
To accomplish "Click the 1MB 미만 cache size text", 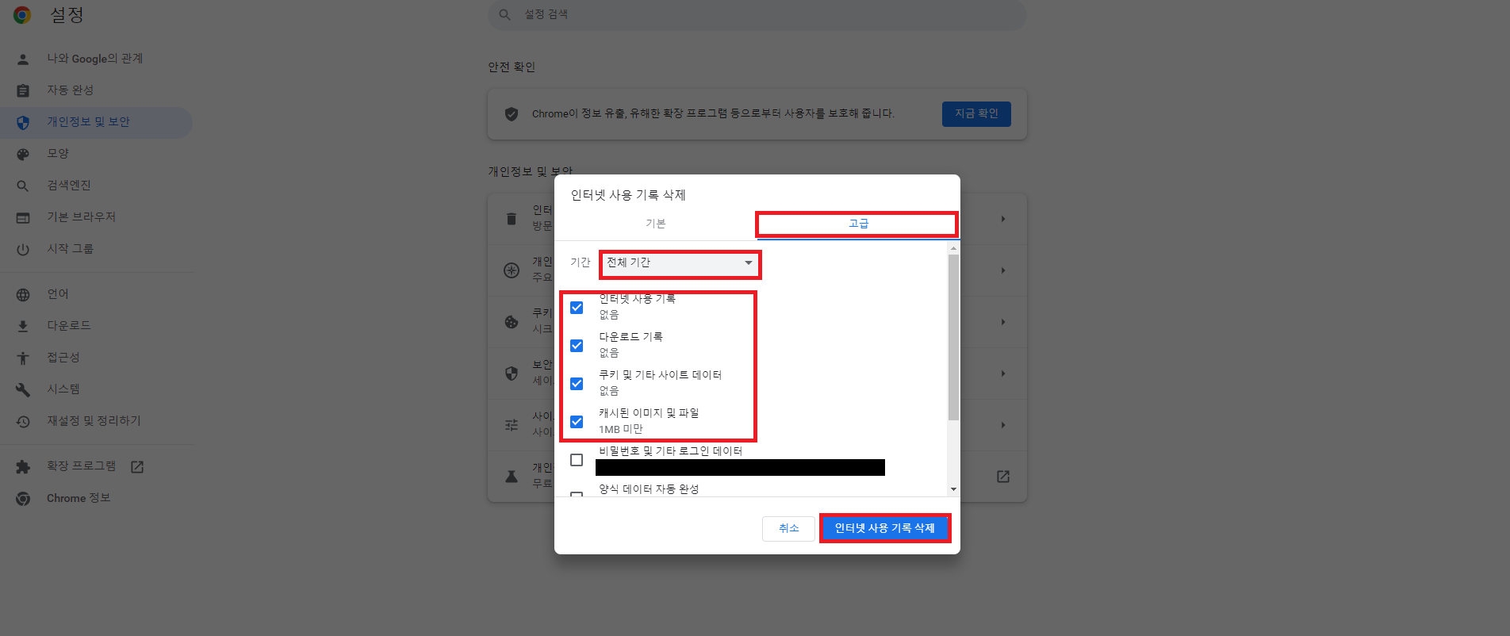I will (x=621, y=429).
